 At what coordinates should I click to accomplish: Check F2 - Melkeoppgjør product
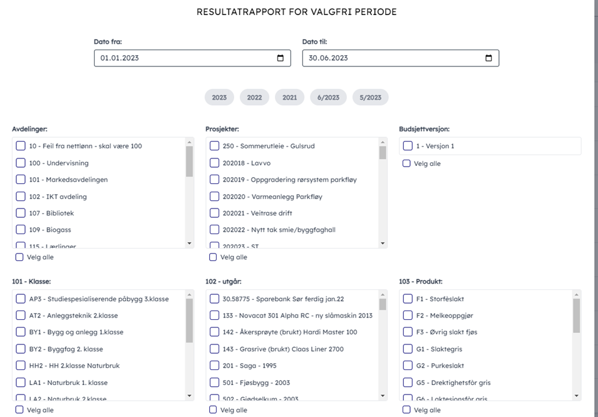pyautogui.click(x=408, y=316)
